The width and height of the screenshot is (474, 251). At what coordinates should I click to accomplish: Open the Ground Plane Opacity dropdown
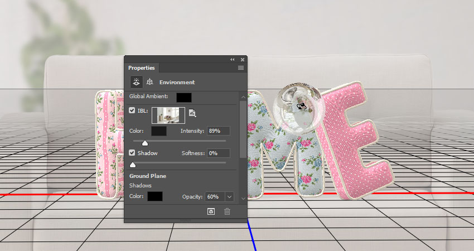(229, 196)
